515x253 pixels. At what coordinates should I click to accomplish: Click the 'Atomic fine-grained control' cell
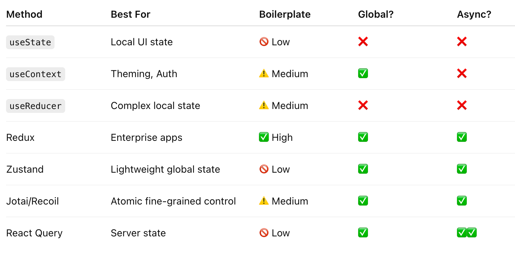pyautogui.click(x=173, y=201)
